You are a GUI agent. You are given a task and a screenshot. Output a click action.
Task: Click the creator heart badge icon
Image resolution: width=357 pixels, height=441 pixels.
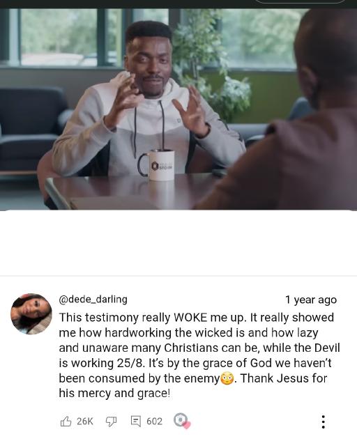click(182, 421)
